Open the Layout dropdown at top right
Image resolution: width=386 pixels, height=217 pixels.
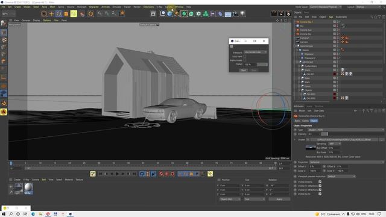point(369,7)
